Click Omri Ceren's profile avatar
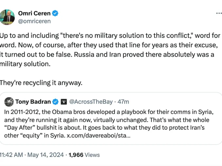Image resolution: width=222 pixels, height=166 pixels. click(7, 17)
